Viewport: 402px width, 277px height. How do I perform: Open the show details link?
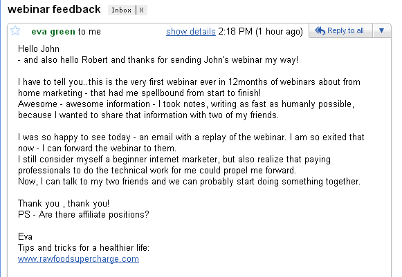click(191, 32)
